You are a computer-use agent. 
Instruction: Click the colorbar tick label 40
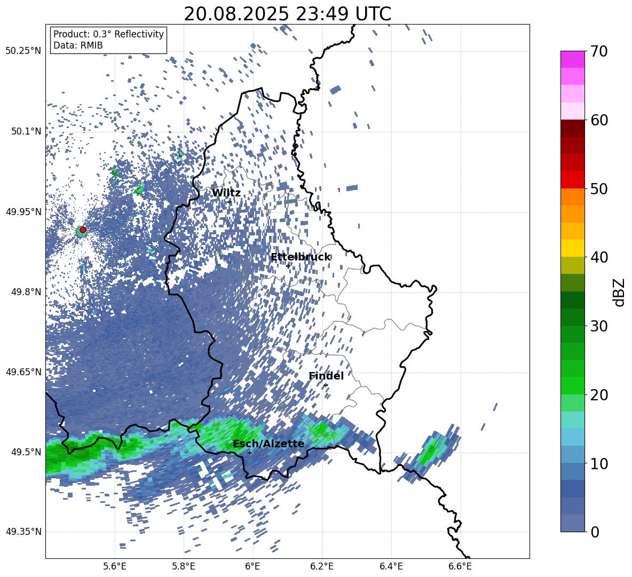click(x=599, y=257)
